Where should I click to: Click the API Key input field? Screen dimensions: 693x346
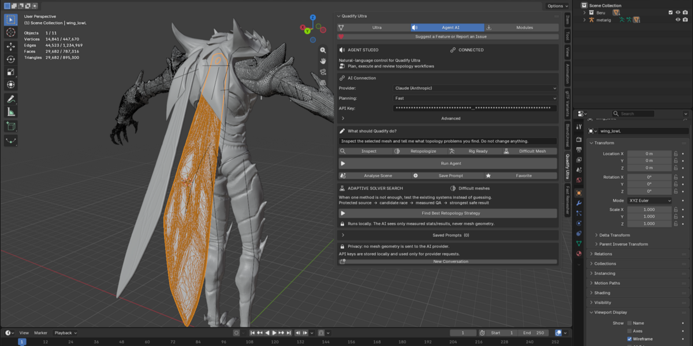pos(475,108)
